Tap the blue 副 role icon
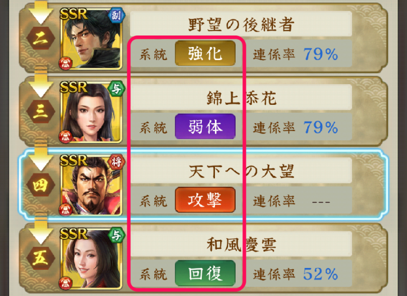This screenshot has width=407, height=296. point(116,15)
